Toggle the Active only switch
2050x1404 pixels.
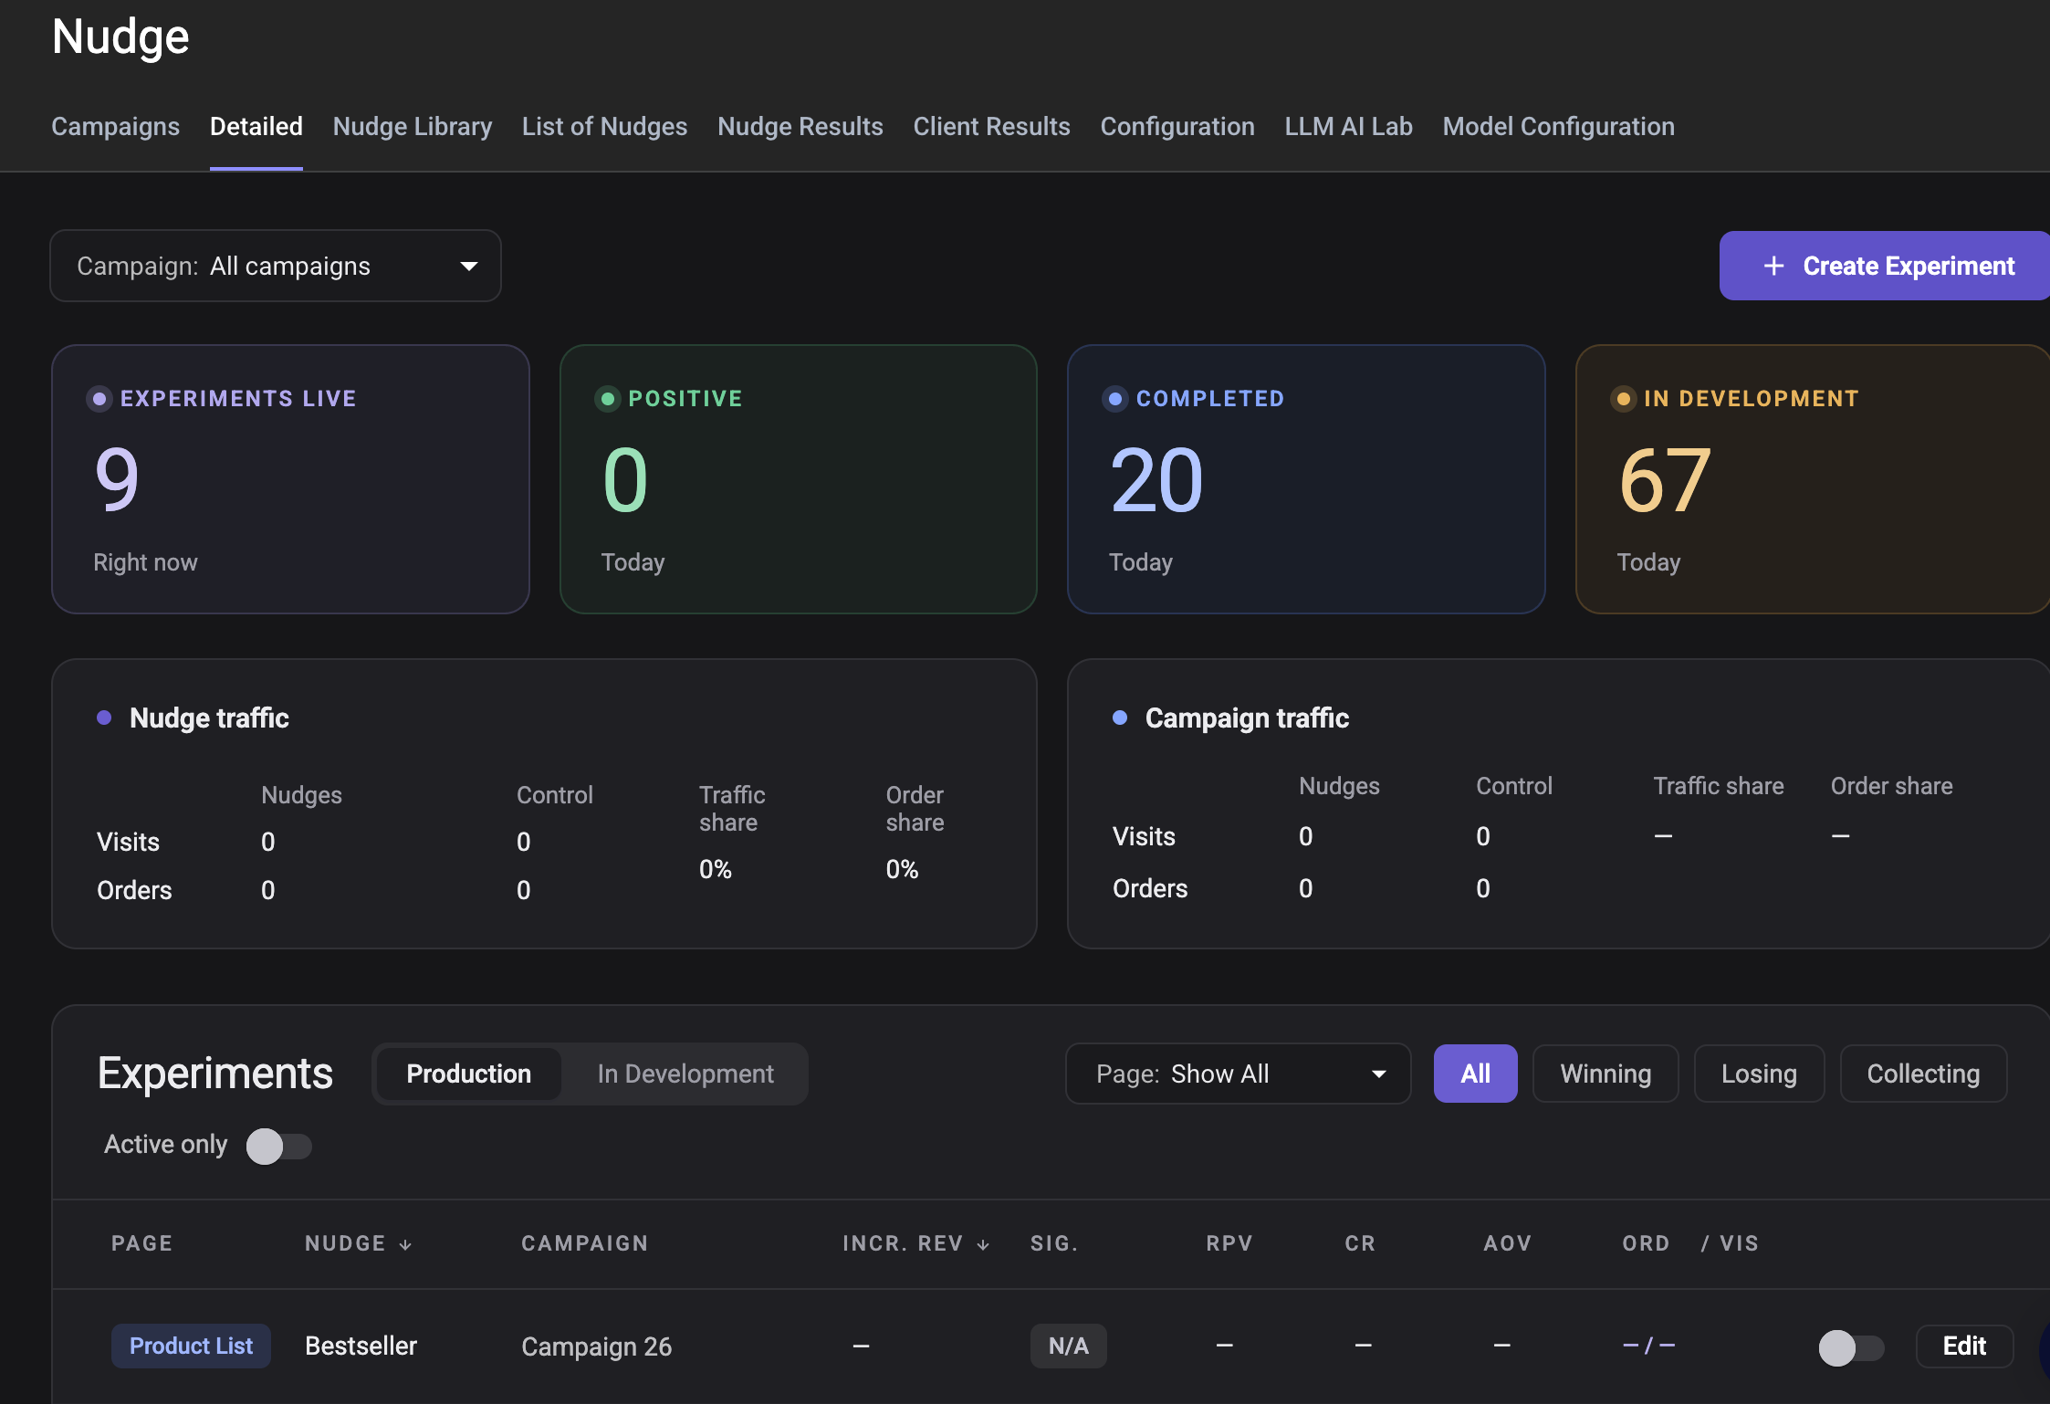click(x=279, y=1146)
